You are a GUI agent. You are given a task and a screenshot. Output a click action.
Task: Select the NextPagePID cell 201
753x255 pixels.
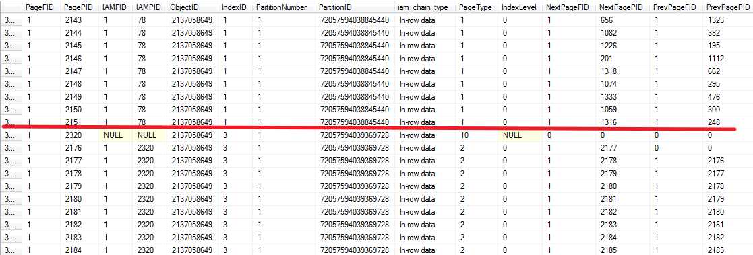tap(622, 59)
